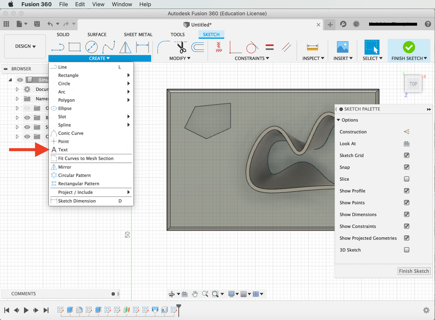Viewport: 435px width, 320px height.
Task: Select the Line tool icon in toolbar
Action: tap(58, 47)
